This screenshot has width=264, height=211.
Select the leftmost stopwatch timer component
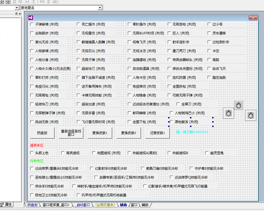click(x=228, y=113)
